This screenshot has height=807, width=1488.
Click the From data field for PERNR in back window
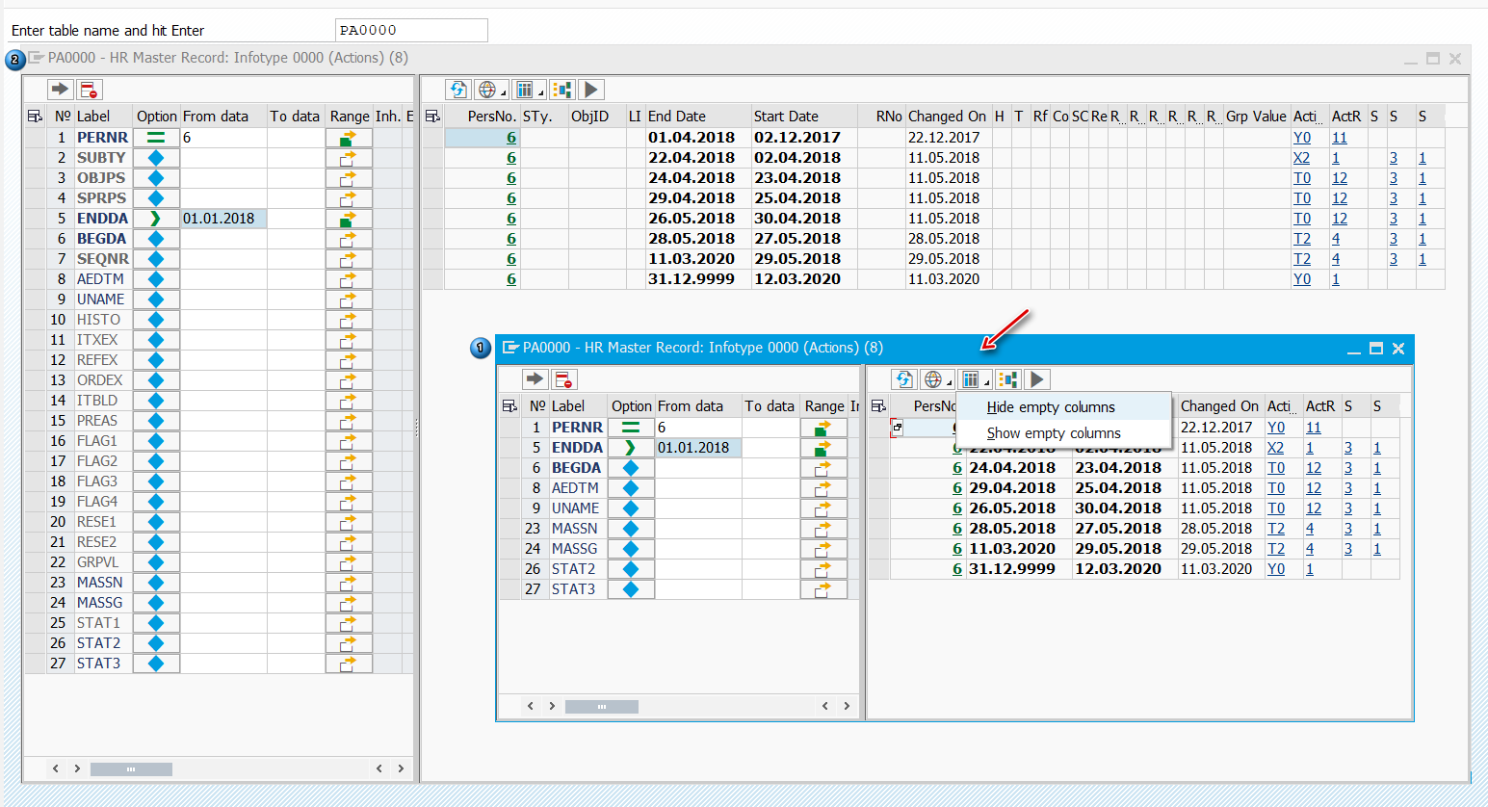[x=223, y=138]
